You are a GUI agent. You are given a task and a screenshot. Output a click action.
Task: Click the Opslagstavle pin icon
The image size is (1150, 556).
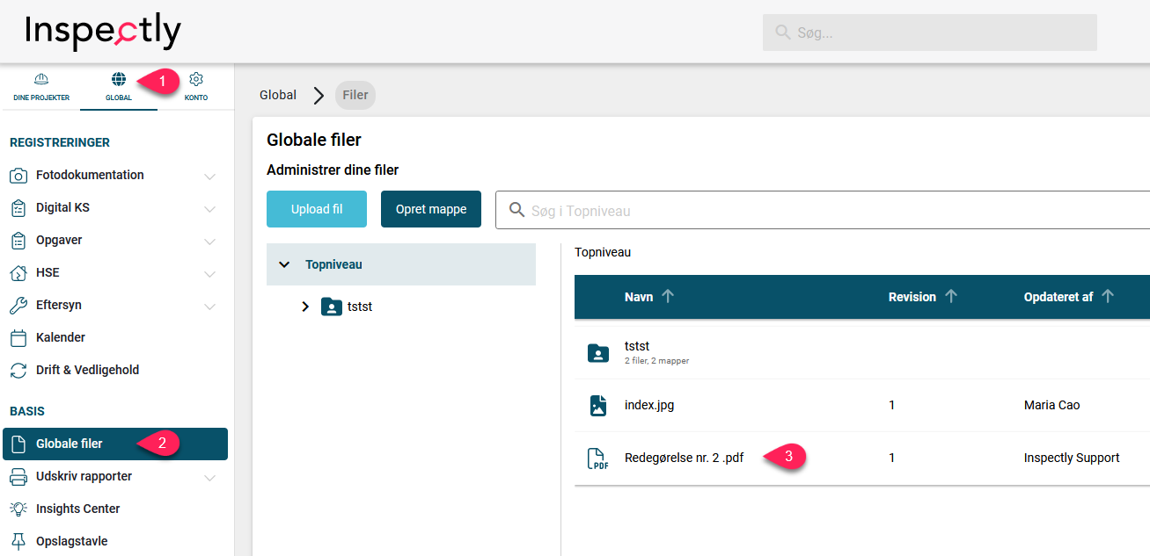(18, 541)
